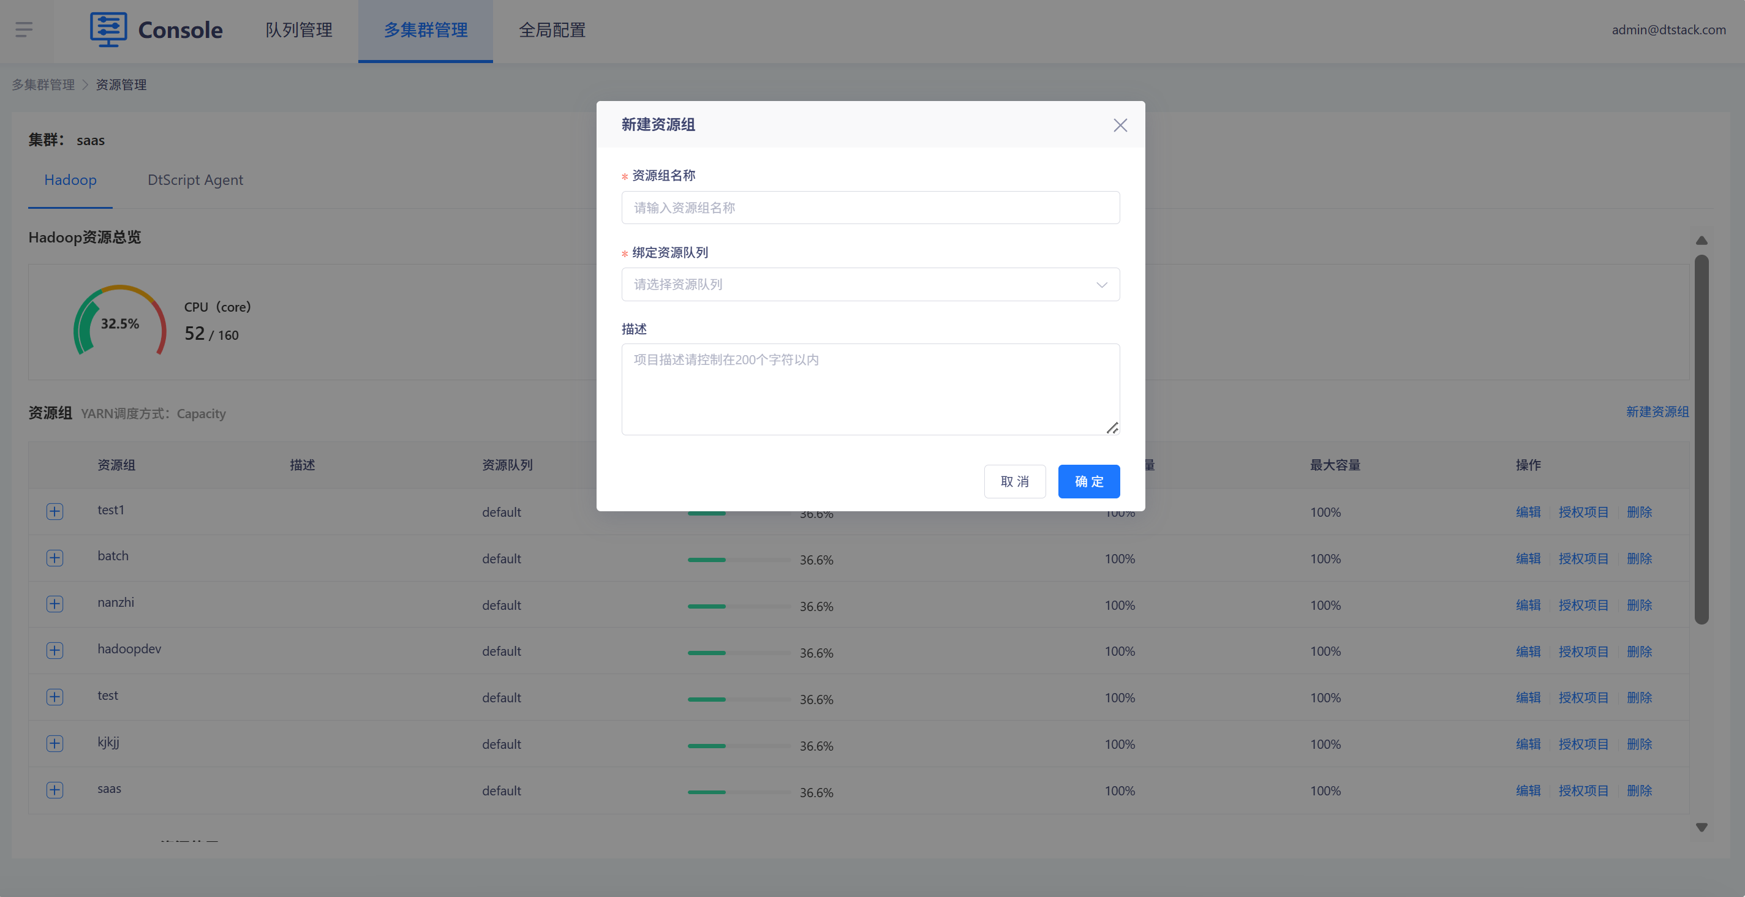The width and height of the screenshot is (1745, 897).
Task: Click the usage progress bar in batch row
Action: [x=739, y=560]
